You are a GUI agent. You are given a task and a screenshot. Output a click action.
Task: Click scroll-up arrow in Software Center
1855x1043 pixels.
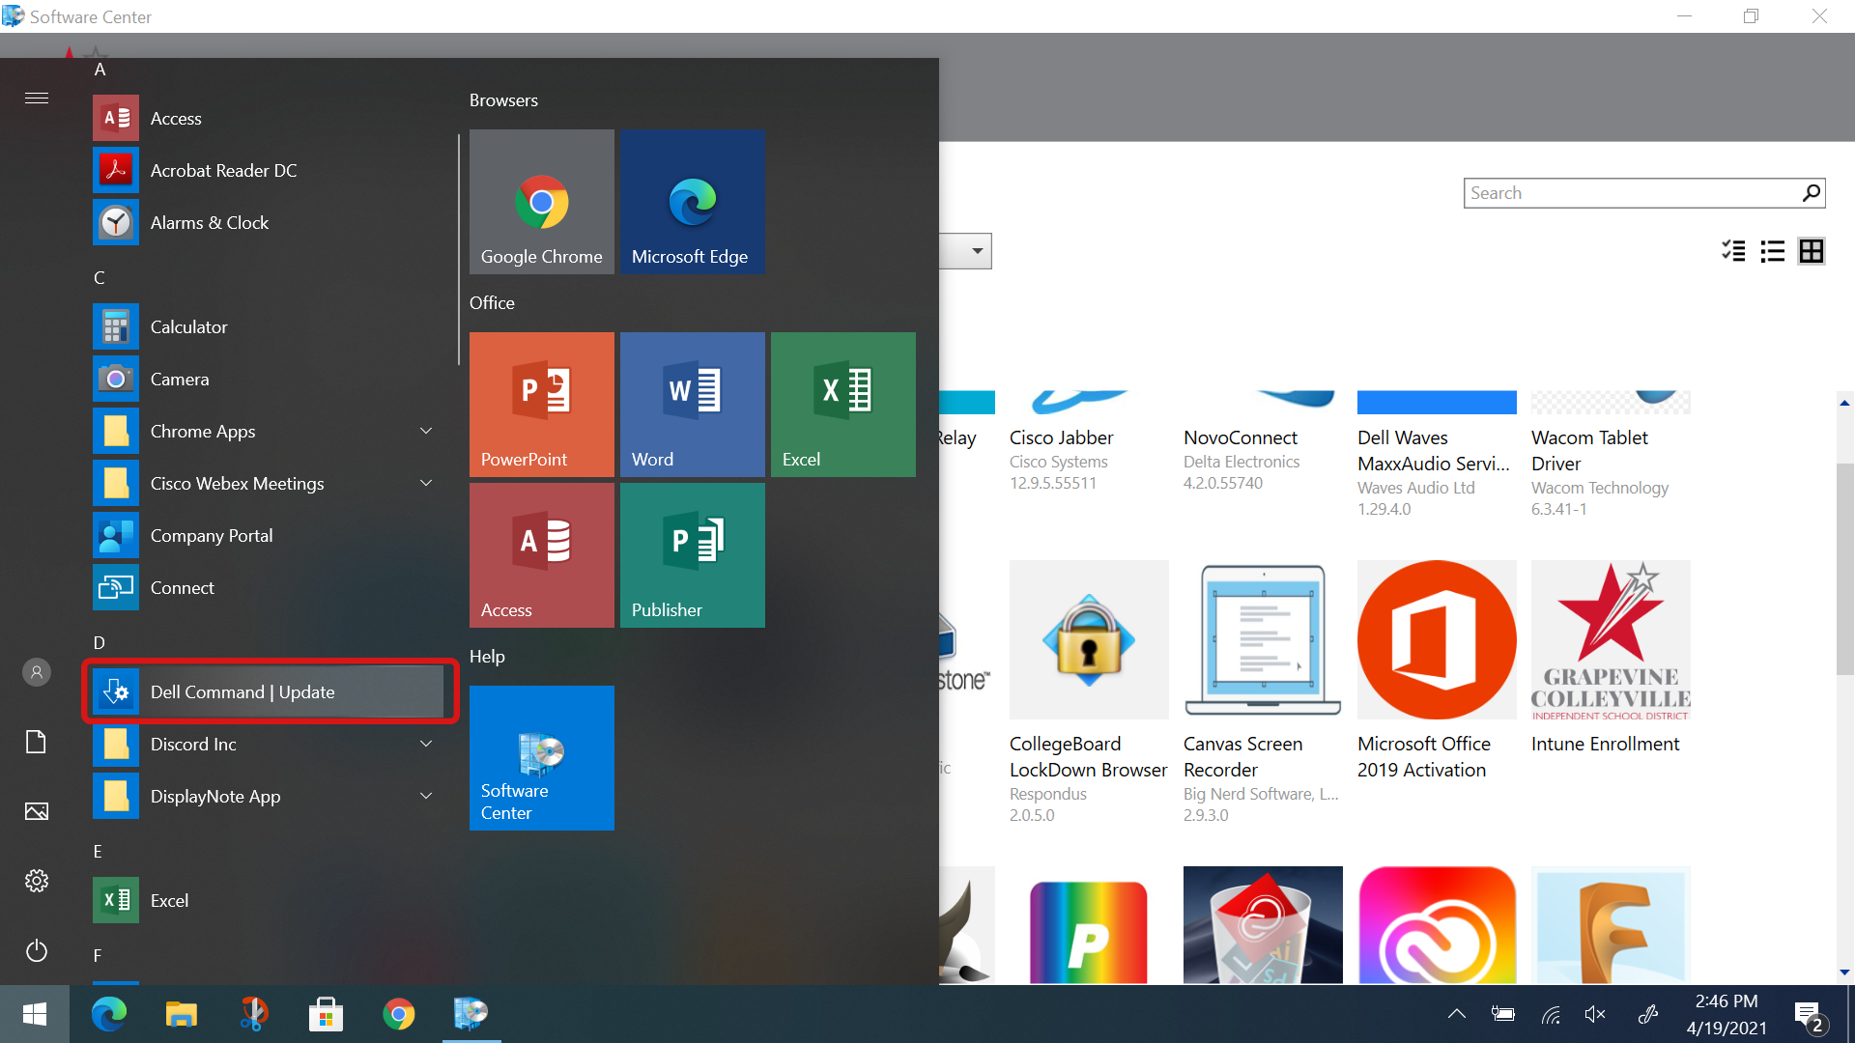point(1844,403)
